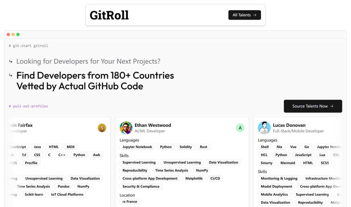Click Ethan's Supervised Learning skill tag
The height and width of the screenshot is (207, 351).
[x=139, y=162]
